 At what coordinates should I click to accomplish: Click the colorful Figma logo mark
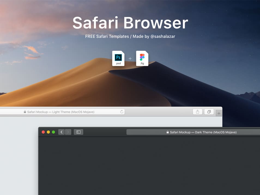coord(142,57)
